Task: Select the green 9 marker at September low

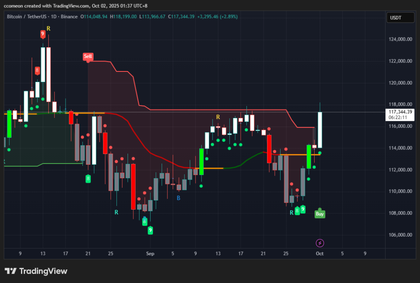Action: (x=151, y=230)
